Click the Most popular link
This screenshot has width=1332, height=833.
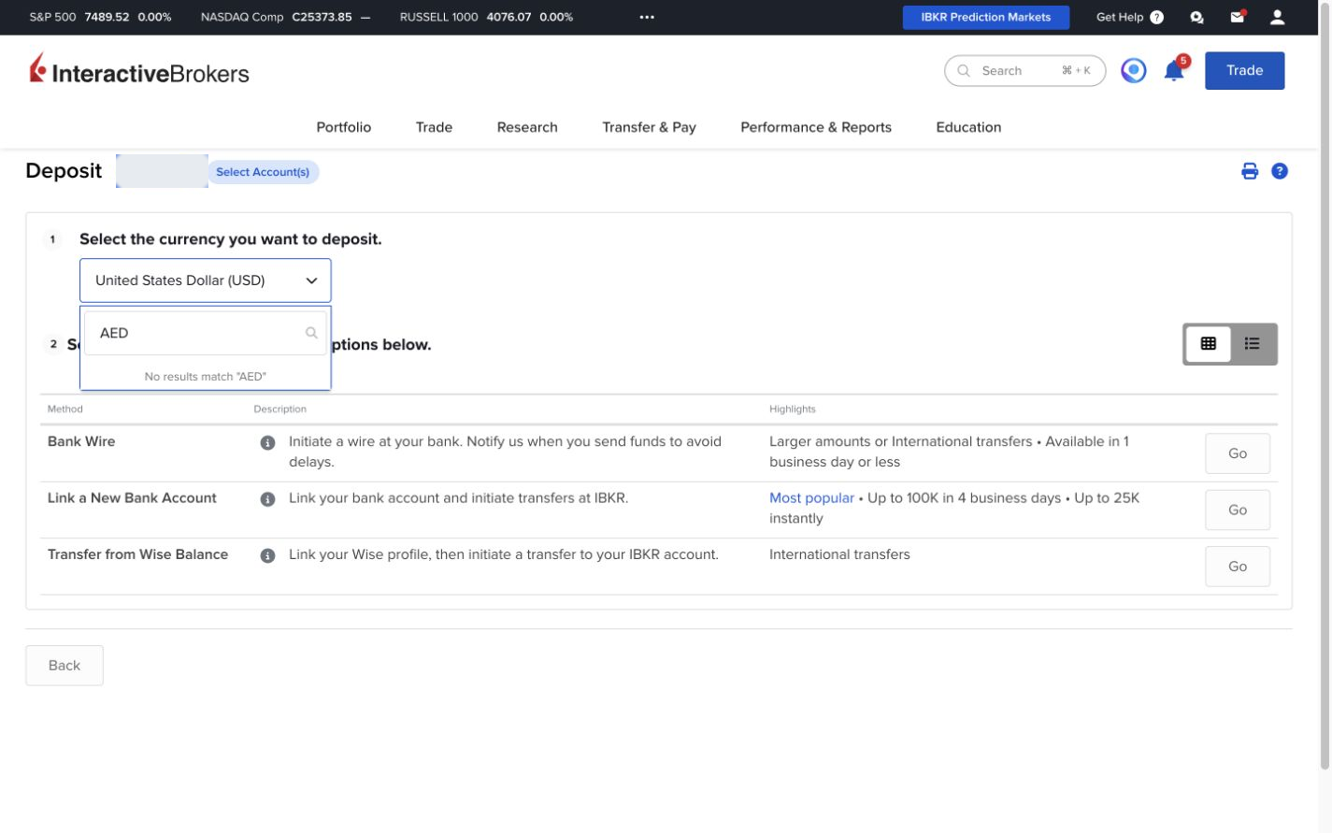811,498
